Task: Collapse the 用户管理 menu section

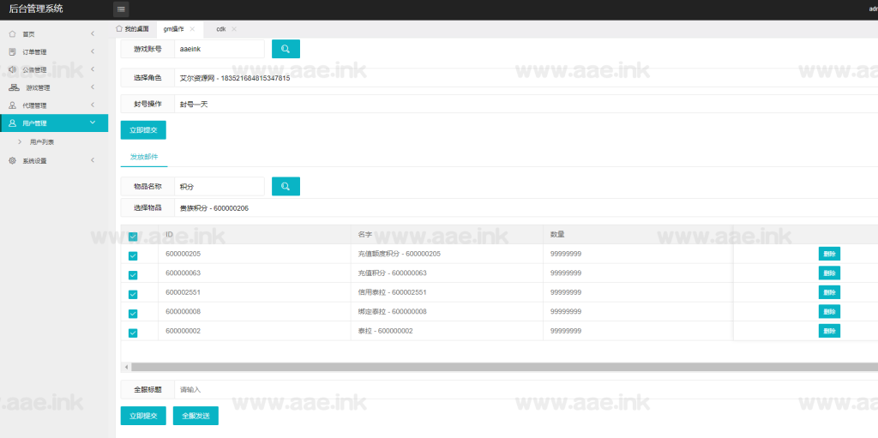Action: (x=92, y=123)
